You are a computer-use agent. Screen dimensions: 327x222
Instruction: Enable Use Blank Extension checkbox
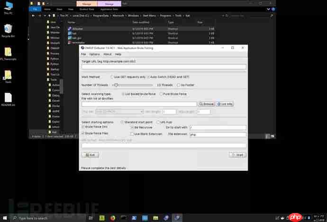click(x=146, y=134)
